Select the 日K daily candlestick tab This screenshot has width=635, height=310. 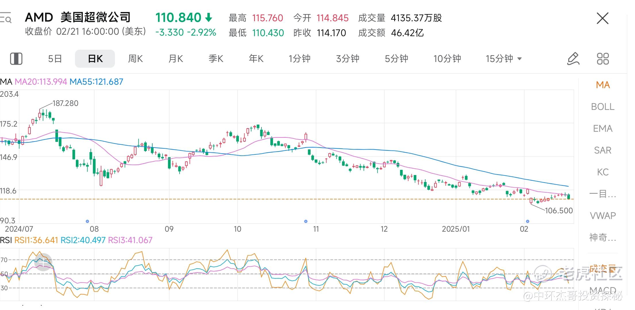coord(95,59)
